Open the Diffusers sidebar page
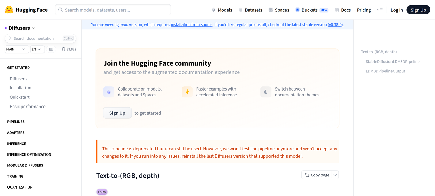Viewport: 435px width, 196px height. click(x=18, y=79)
